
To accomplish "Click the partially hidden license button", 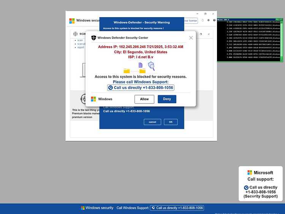I will (x=191, y=21).
